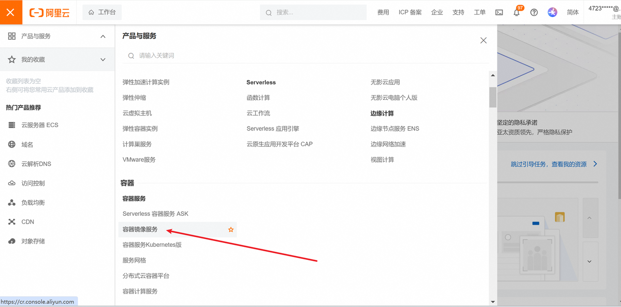Open 弹性容器实例 product
This screenshot has width=621, height=307.
(x=140, y=129)
